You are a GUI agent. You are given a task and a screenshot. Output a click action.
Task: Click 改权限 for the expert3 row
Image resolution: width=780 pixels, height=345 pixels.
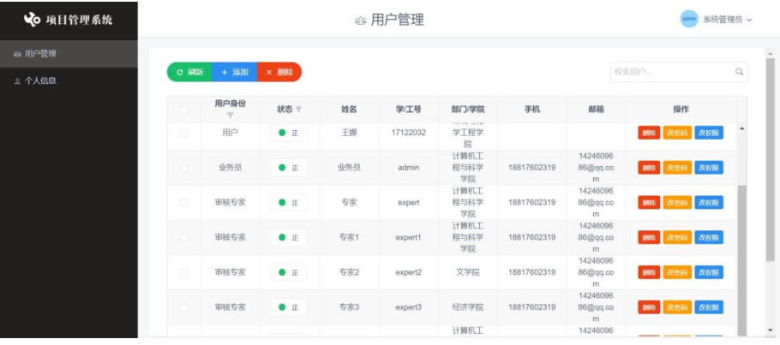[x=709, y=307]
